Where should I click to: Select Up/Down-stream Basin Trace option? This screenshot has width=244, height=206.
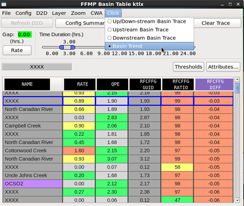point(149,21)
